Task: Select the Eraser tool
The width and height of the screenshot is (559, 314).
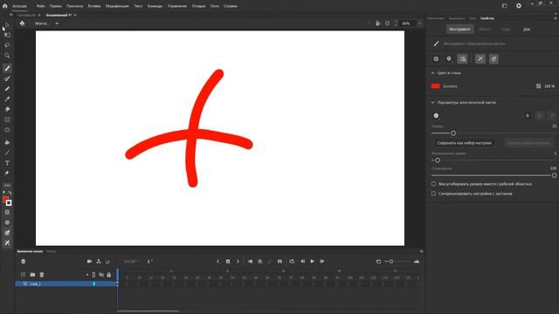Action: tap(7, 109)
